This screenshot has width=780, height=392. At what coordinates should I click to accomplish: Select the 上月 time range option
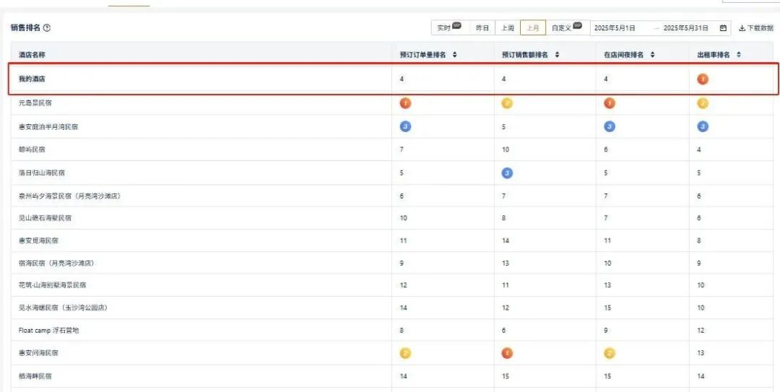pos(532,28)
